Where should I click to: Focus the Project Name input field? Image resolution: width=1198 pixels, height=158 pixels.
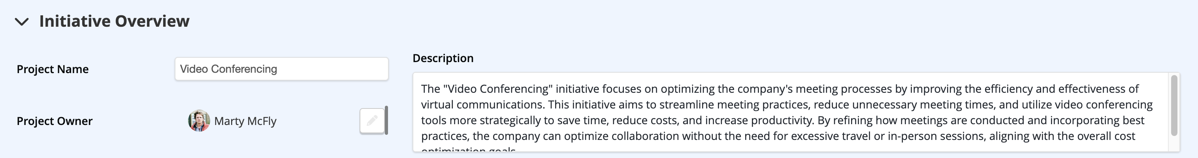pos(281,69)
